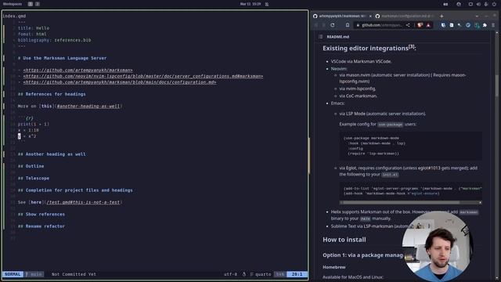Click the share icon in the address bar

point(408,25)
